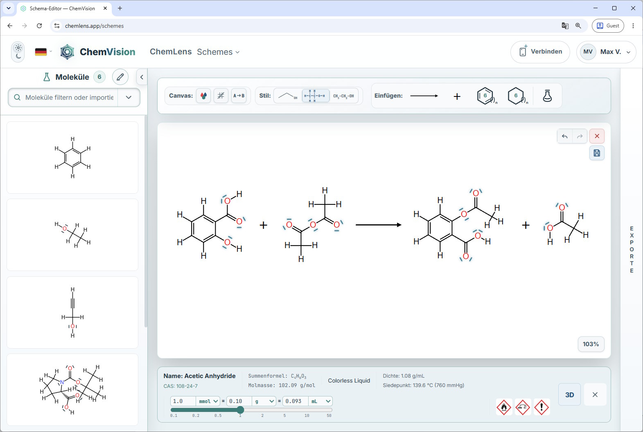This screenshot has height=432, width=643.
Task: Insert the flask reaction conditions icon
Action: tap(547, 96)
